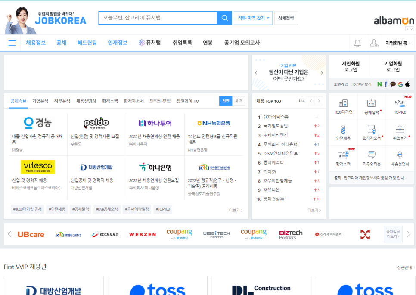Open the 퓨처랩 menu
The width and height of the screenshot is (416, 295).
coord(149,43)
